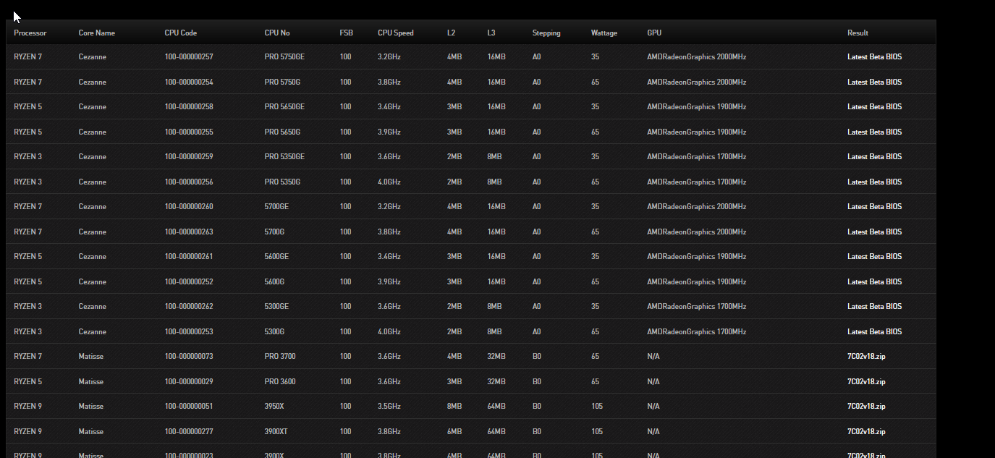995x458 pixels.
Task: Click the Core Name column header
Action: point(97,33)
